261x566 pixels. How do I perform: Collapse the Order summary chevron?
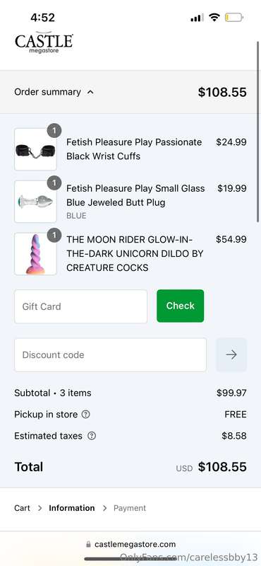pyautogui.click(x=90, y=92)
